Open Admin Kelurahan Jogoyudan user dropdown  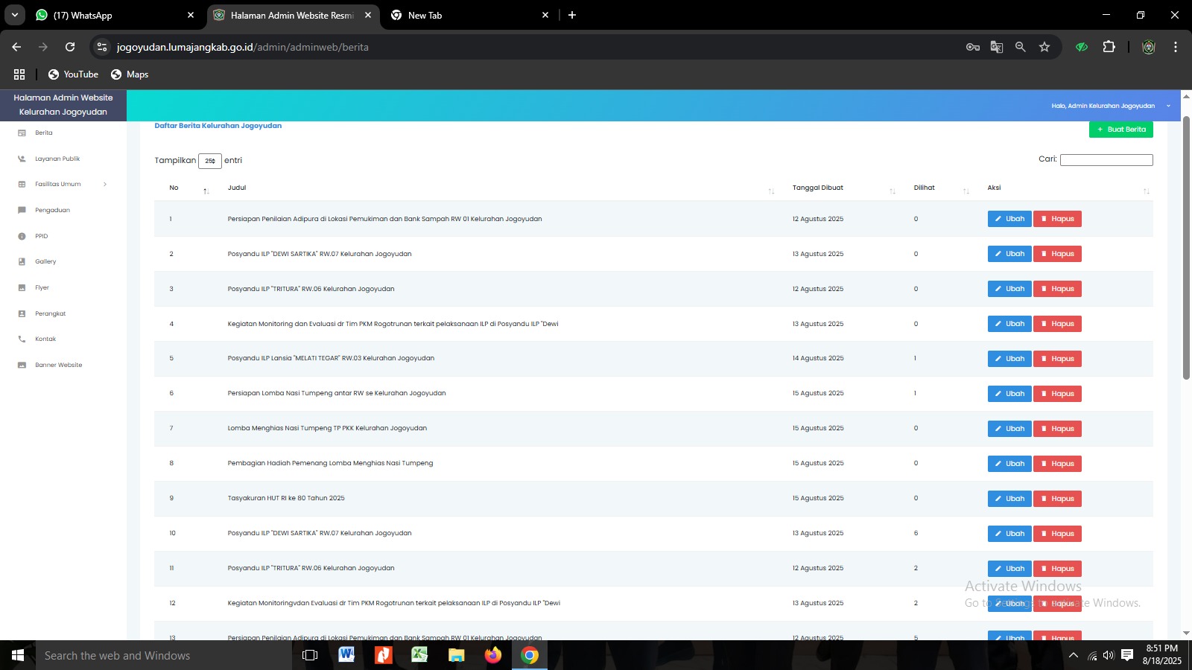pos(1109,106)
